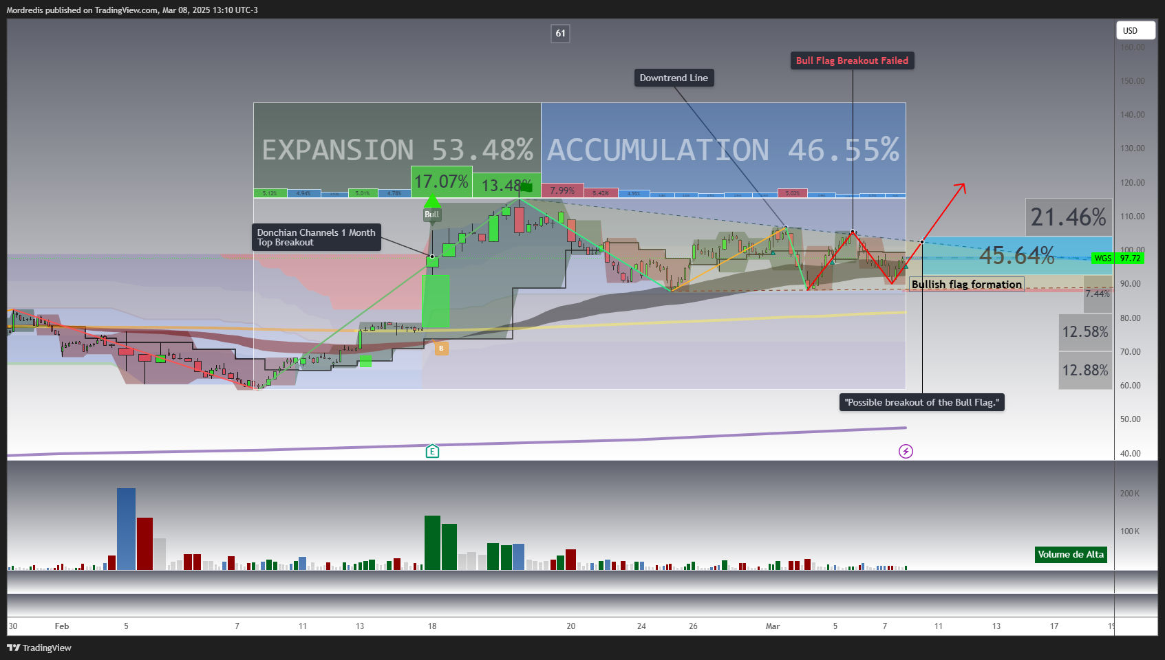This screenshot has width=1165, height=660.
Task: Open the USD currency selector
Action: click(x=1135, y=30)
